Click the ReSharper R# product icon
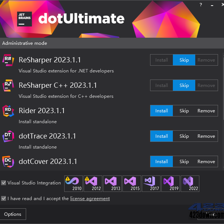 (x=8, y=60)
